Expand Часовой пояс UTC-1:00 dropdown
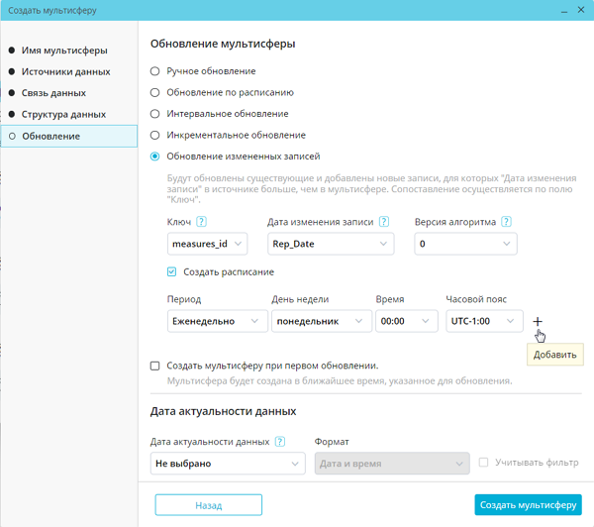 point(484,322)
